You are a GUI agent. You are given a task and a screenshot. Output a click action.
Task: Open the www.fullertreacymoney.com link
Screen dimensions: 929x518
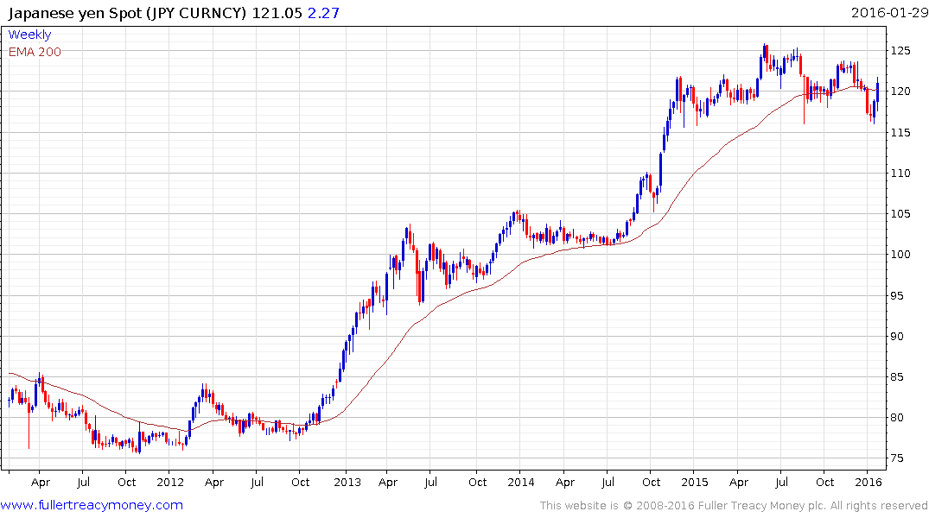[92, 505]
